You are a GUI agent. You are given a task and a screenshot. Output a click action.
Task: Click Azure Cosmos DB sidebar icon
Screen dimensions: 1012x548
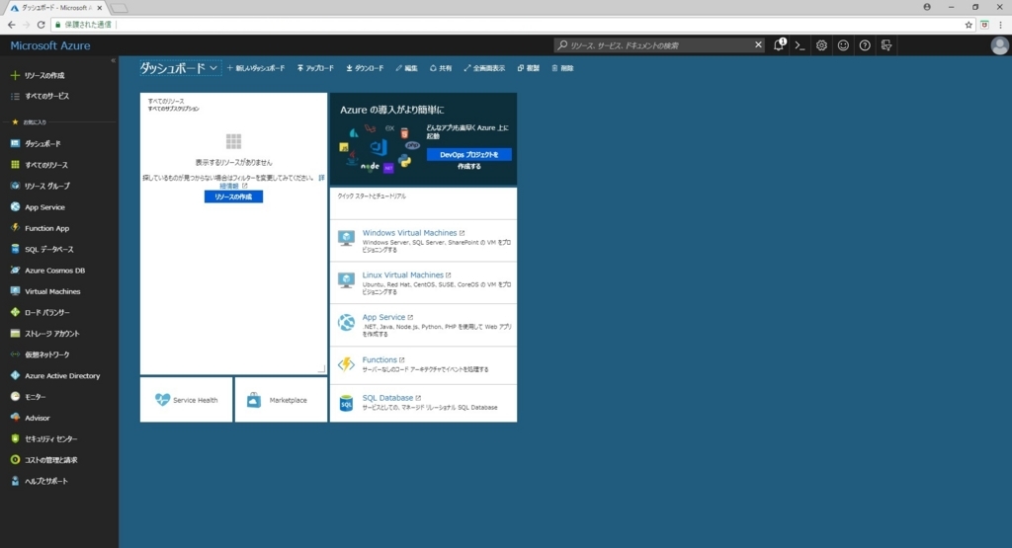click(x=15, y=271)
